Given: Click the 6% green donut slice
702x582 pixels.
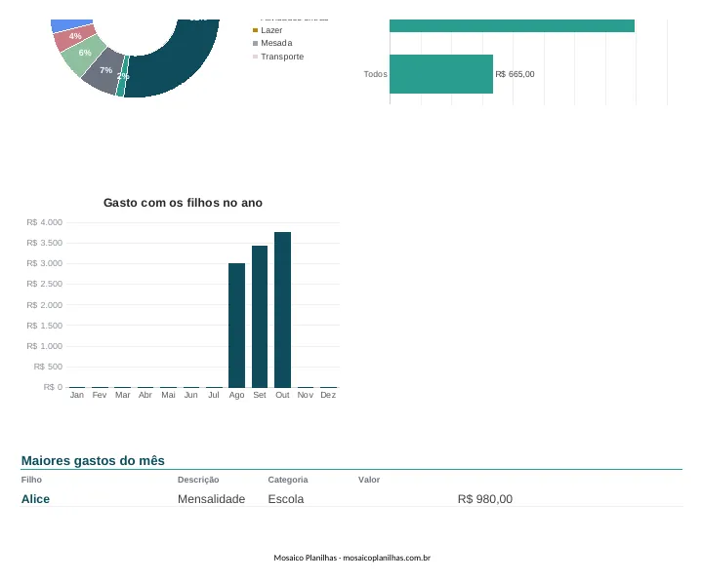Looking at the screenshot, I should click(x=83, y=55).
